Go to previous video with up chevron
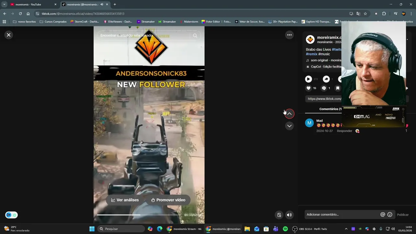 click(289, 113)
